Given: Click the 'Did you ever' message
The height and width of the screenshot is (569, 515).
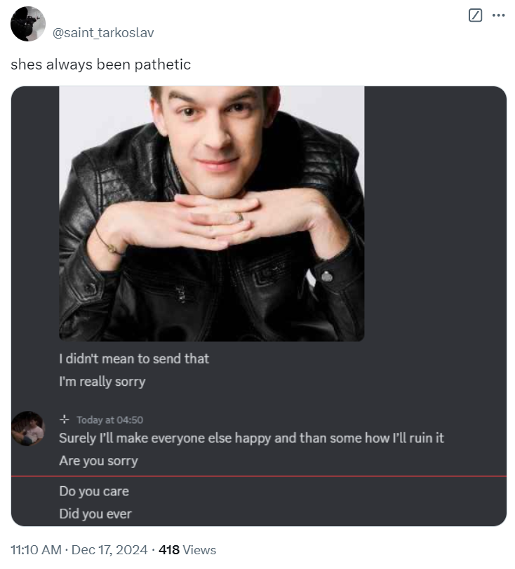Looking at the screenshot, I should [x=95, y=514].
